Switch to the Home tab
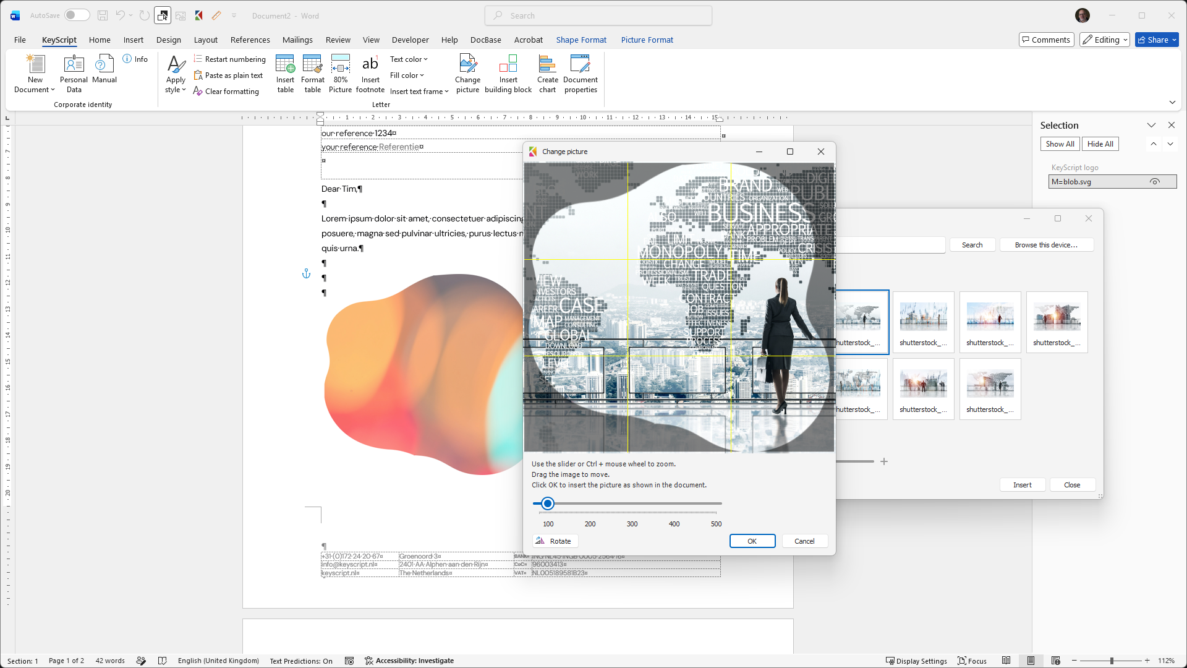The image size is (1187, 668). 100,40
